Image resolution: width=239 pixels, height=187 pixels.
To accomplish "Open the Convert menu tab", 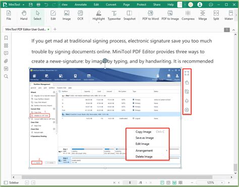I will tap(111, 5).
